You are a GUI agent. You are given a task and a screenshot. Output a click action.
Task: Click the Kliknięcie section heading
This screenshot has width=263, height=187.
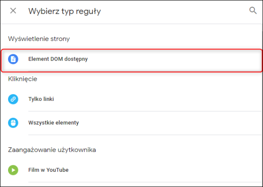coord(23,79)
